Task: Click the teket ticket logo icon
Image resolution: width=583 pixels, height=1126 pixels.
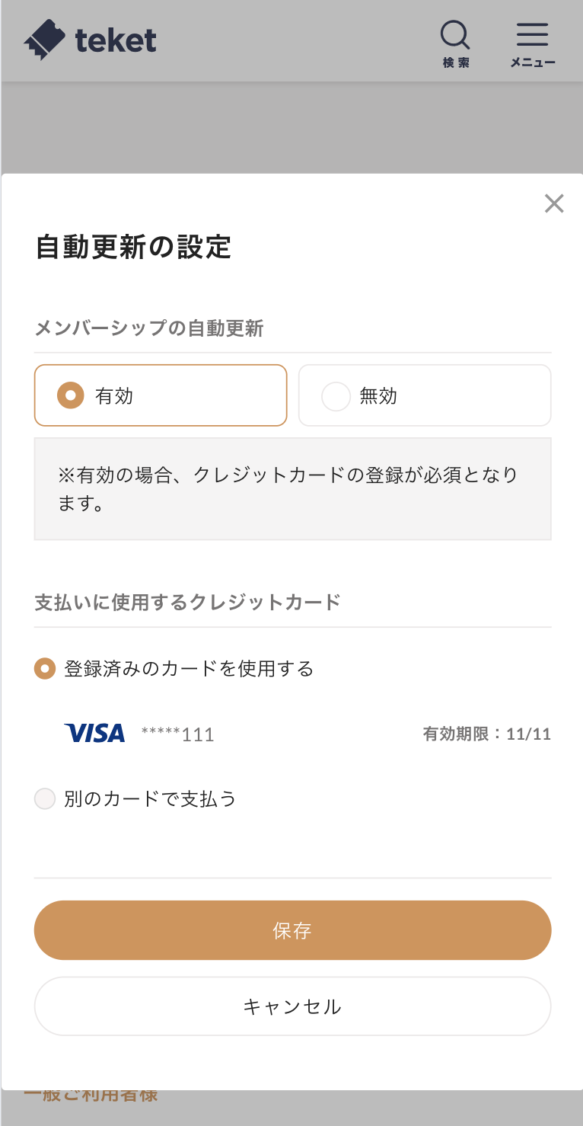Action: pos(45,40)
